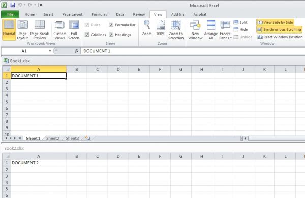Screen dimensions: 305x198
Task: Open the Page Layout ribbon tab
Action: click(x=72, y=14)
